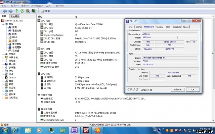Viewport: 215px width, 134px height.
Task: Click the Validate button in CPU-Z
Action: pyautogui.click(x=178, y=89)
